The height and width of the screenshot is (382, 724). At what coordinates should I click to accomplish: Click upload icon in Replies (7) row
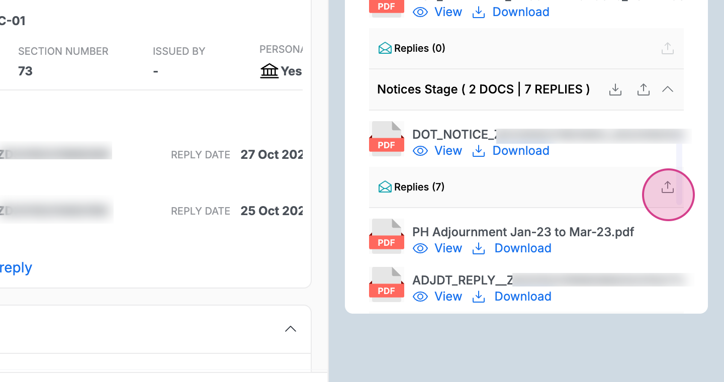(667, 187)
